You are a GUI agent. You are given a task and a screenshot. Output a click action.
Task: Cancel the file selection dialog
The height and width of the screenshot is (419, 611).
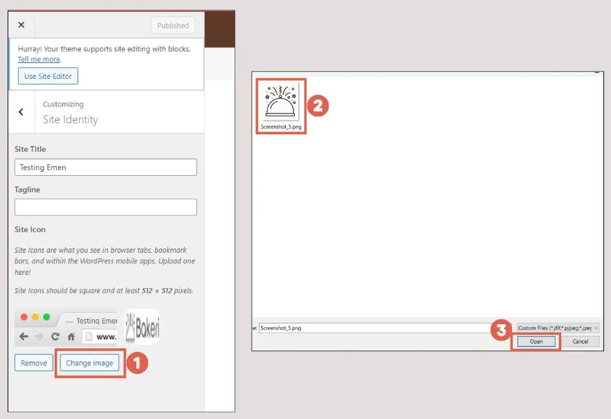pyautogui.click(x=582, y=341)
